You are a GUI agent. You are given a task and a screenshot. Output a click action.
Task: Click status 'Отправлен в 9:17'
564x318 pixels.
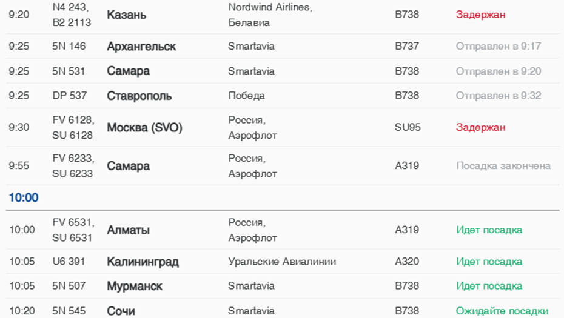(499, 47)
